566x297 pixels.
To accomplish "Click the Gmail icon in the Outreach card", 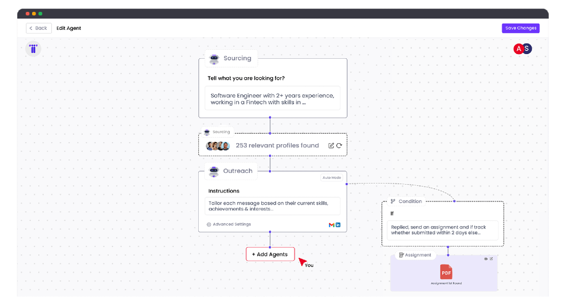I will (x=332, y=225).
